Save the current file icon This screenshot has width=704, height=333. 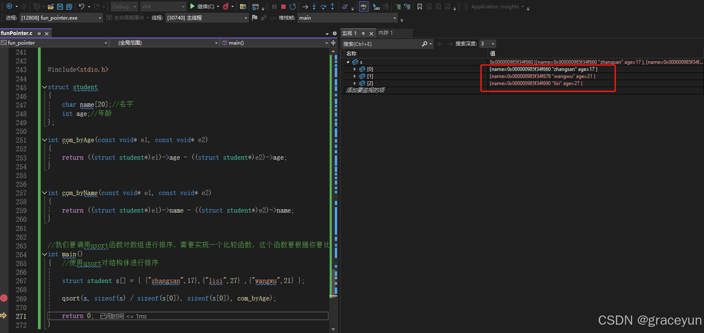tap(60, 6)
